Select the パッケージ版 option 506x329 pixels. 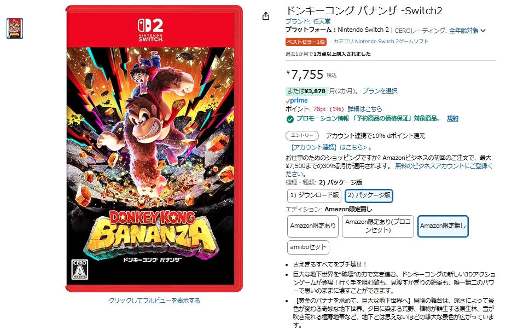click(369, 195)
